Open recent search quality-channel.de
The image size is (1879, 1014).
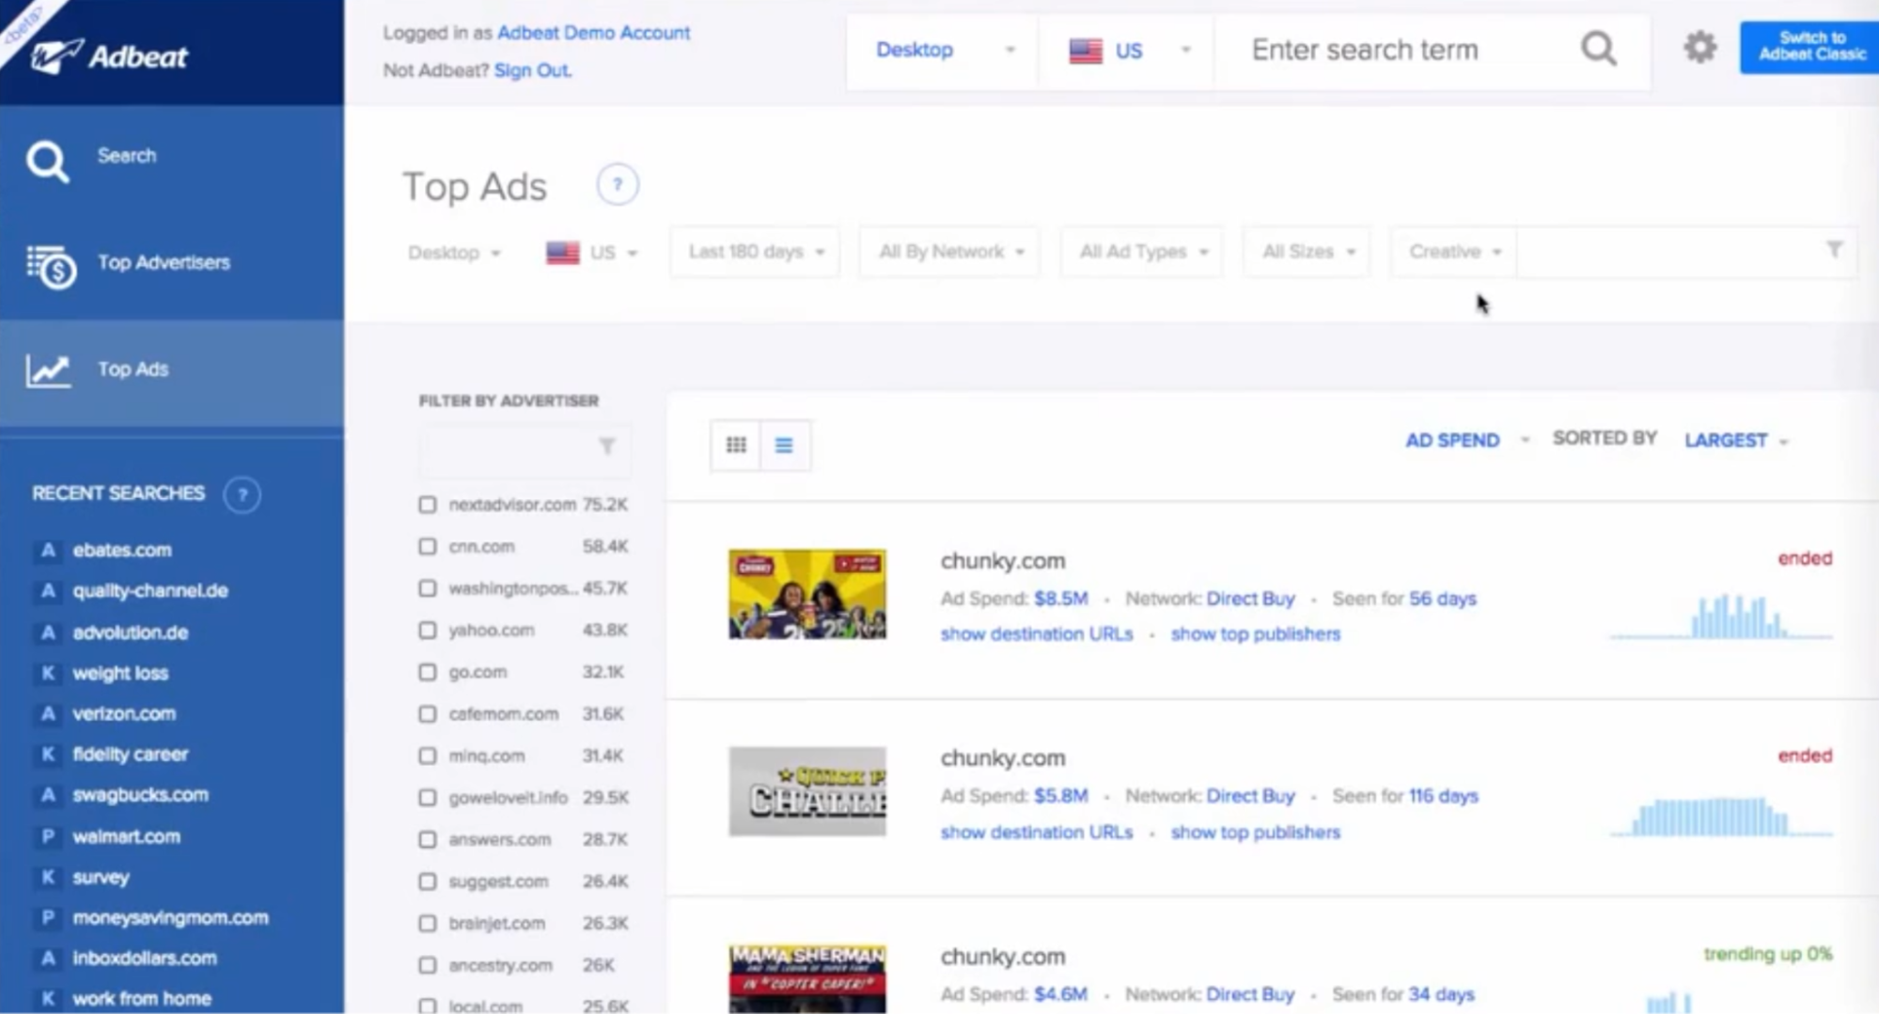point(150,591)
